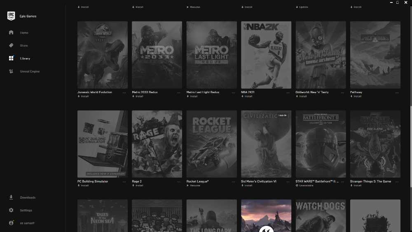The image size is (412, 232).
Task: Install Pathway
Action: point(356,96)
